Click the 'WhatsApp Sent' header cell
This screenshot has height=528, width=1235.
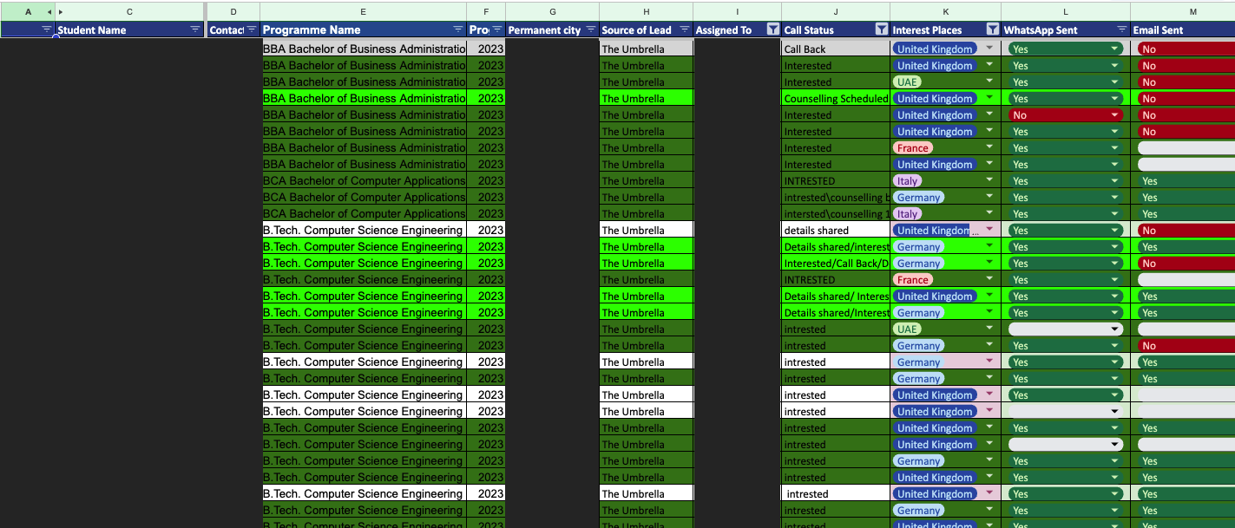(x=1066, y=29)
